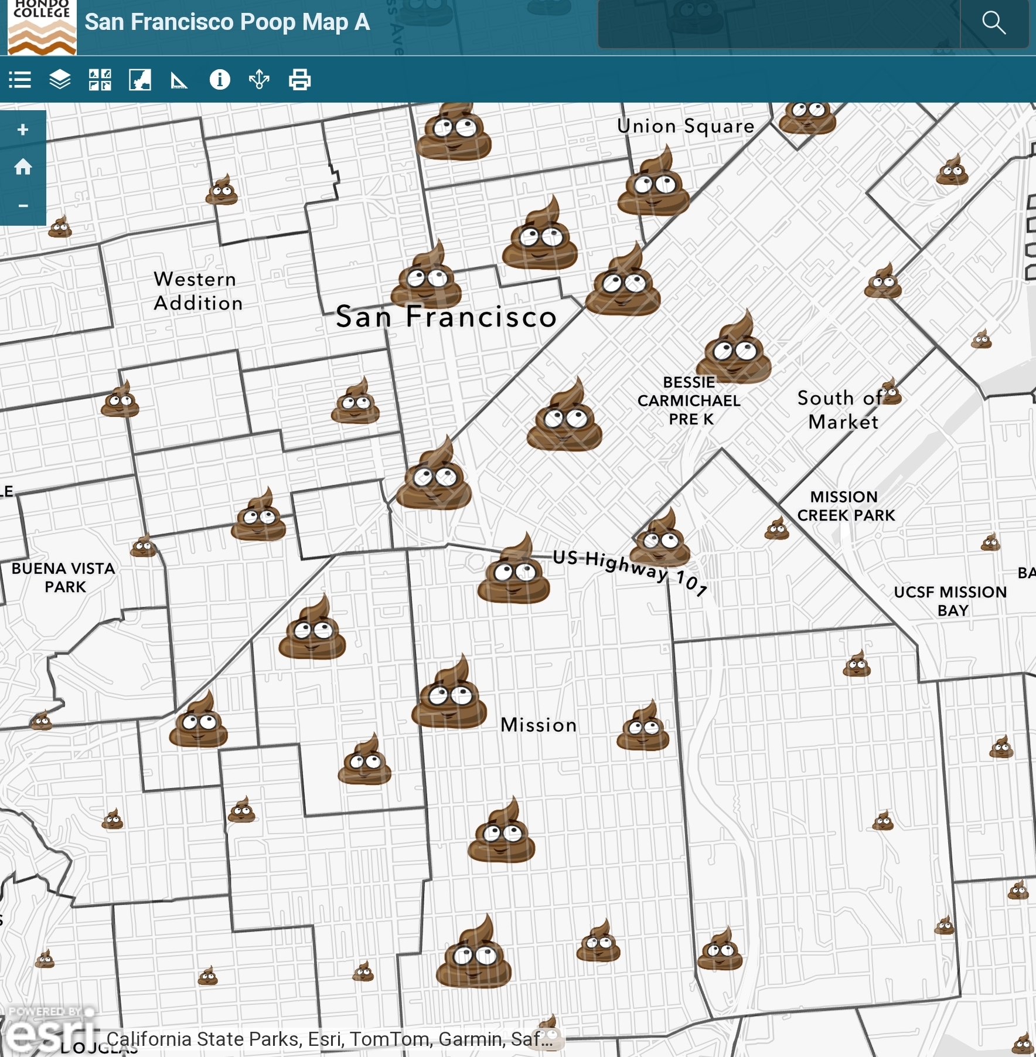
Task: Click the UCSF Mission Bay label
Action: click(950, 601)
